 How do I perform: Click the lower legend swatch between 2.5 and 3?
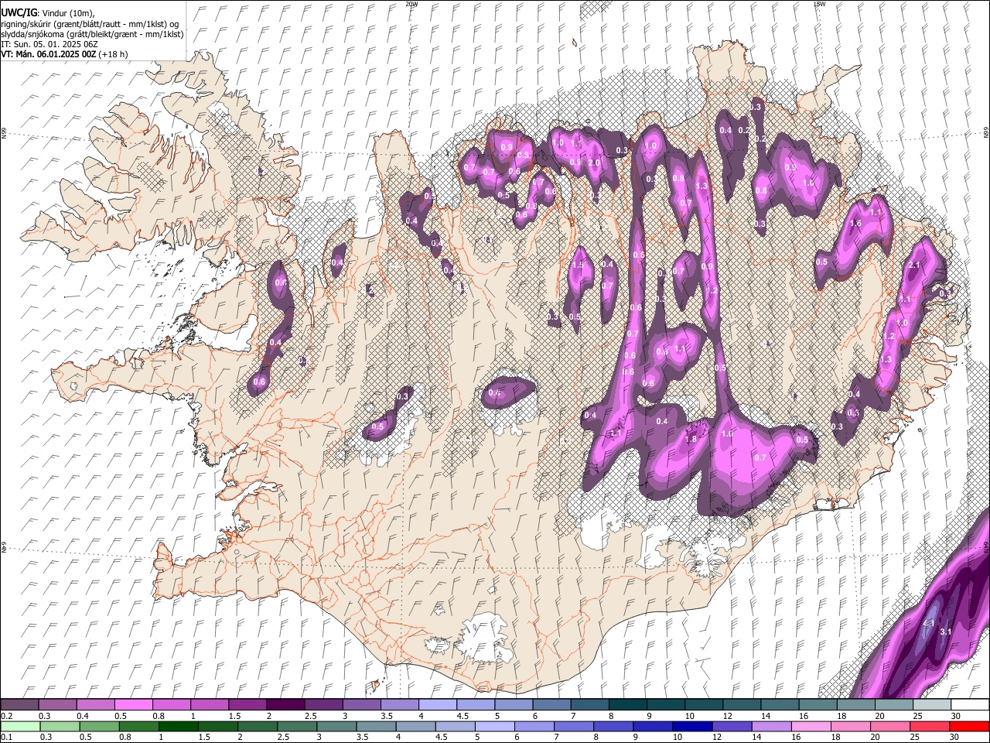click(x=297, y=726)
